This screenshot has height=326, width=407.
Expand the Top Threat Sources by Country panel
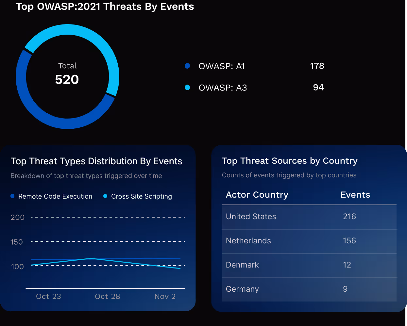pyautogui.click(x=290, y=160)
